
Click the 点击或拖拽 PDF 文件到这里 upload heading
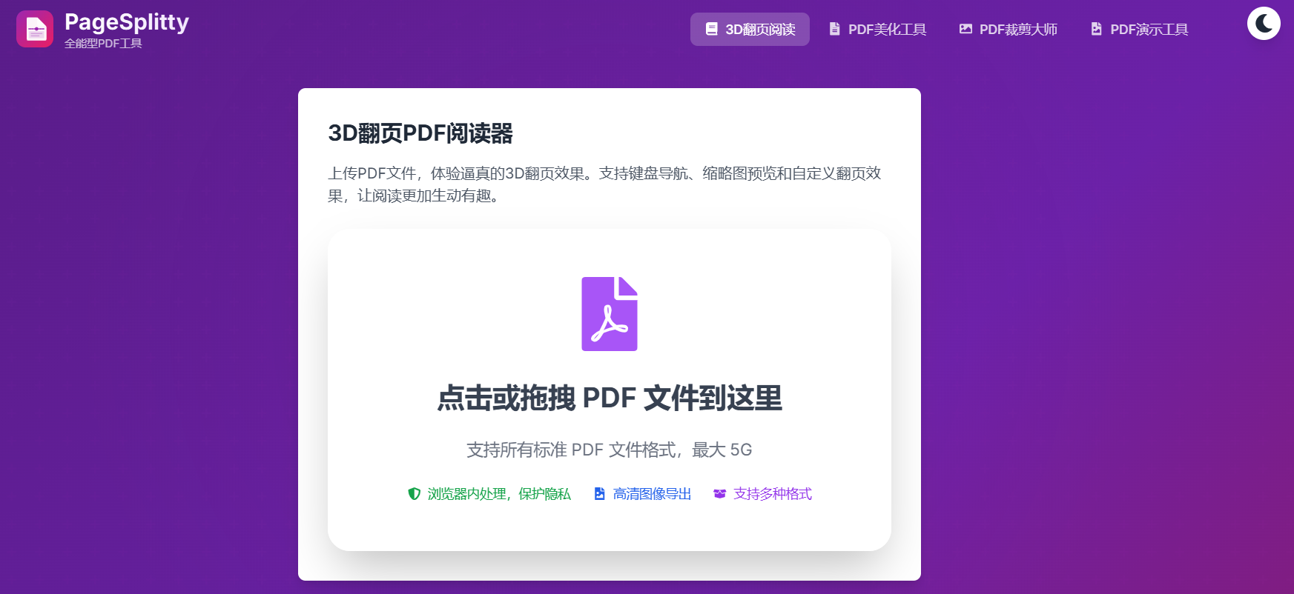click(610, 398)
